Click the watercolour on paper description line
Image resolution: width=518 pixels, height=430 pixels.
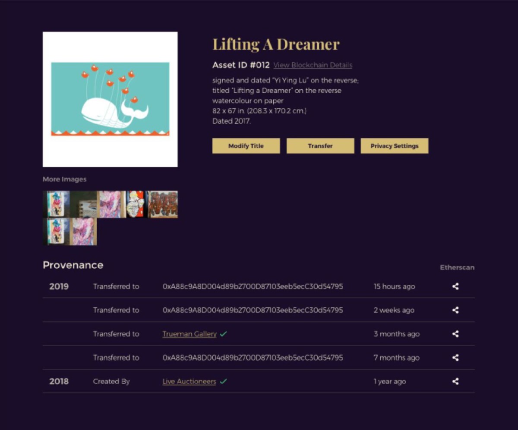pos(248,100)
